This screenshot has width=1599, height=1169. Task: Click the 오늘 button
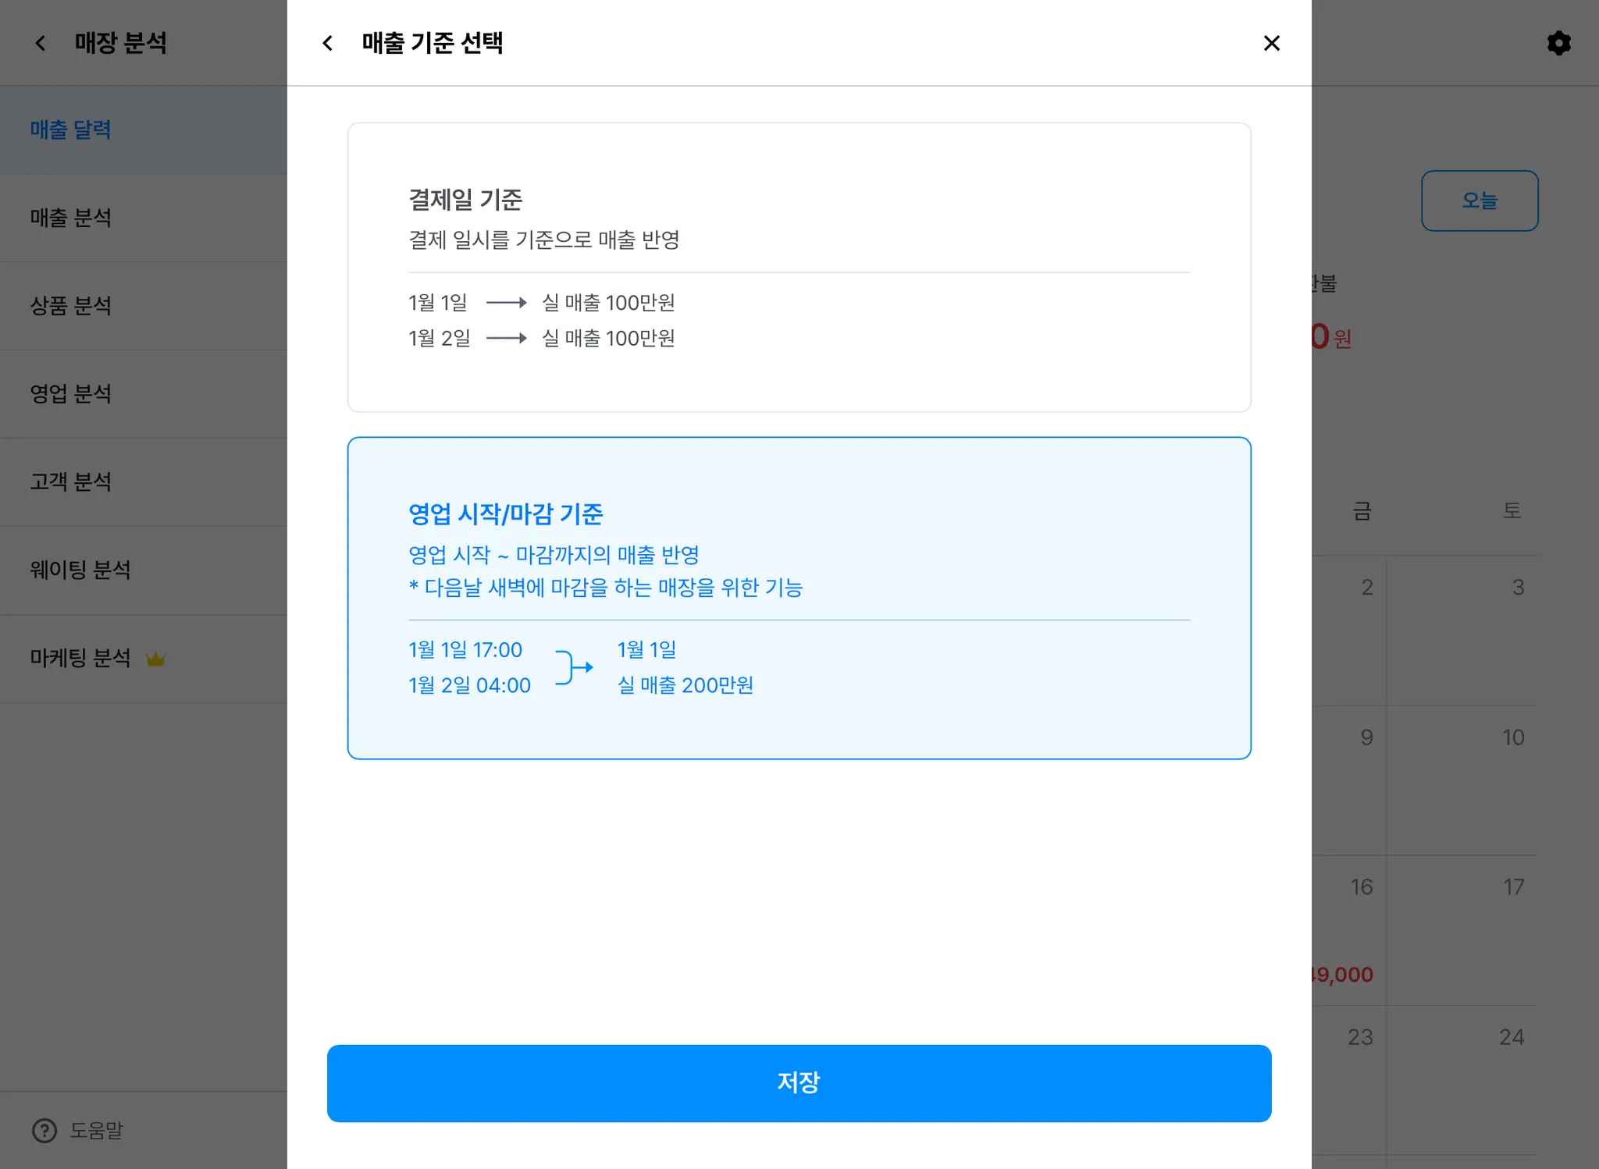pos(1479,201)
